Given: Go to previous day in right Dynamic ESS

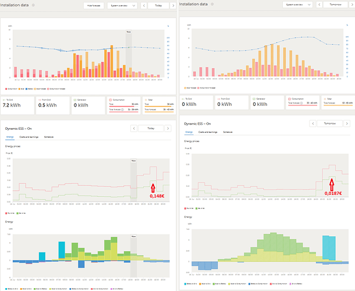Looking at the screenshot, I should [x=313, y=123].
